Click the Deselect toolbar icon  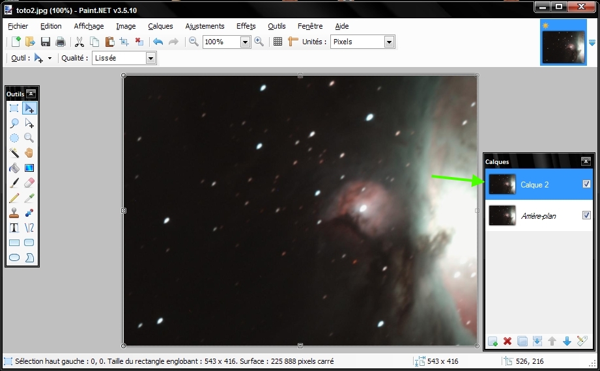(139, 42)
